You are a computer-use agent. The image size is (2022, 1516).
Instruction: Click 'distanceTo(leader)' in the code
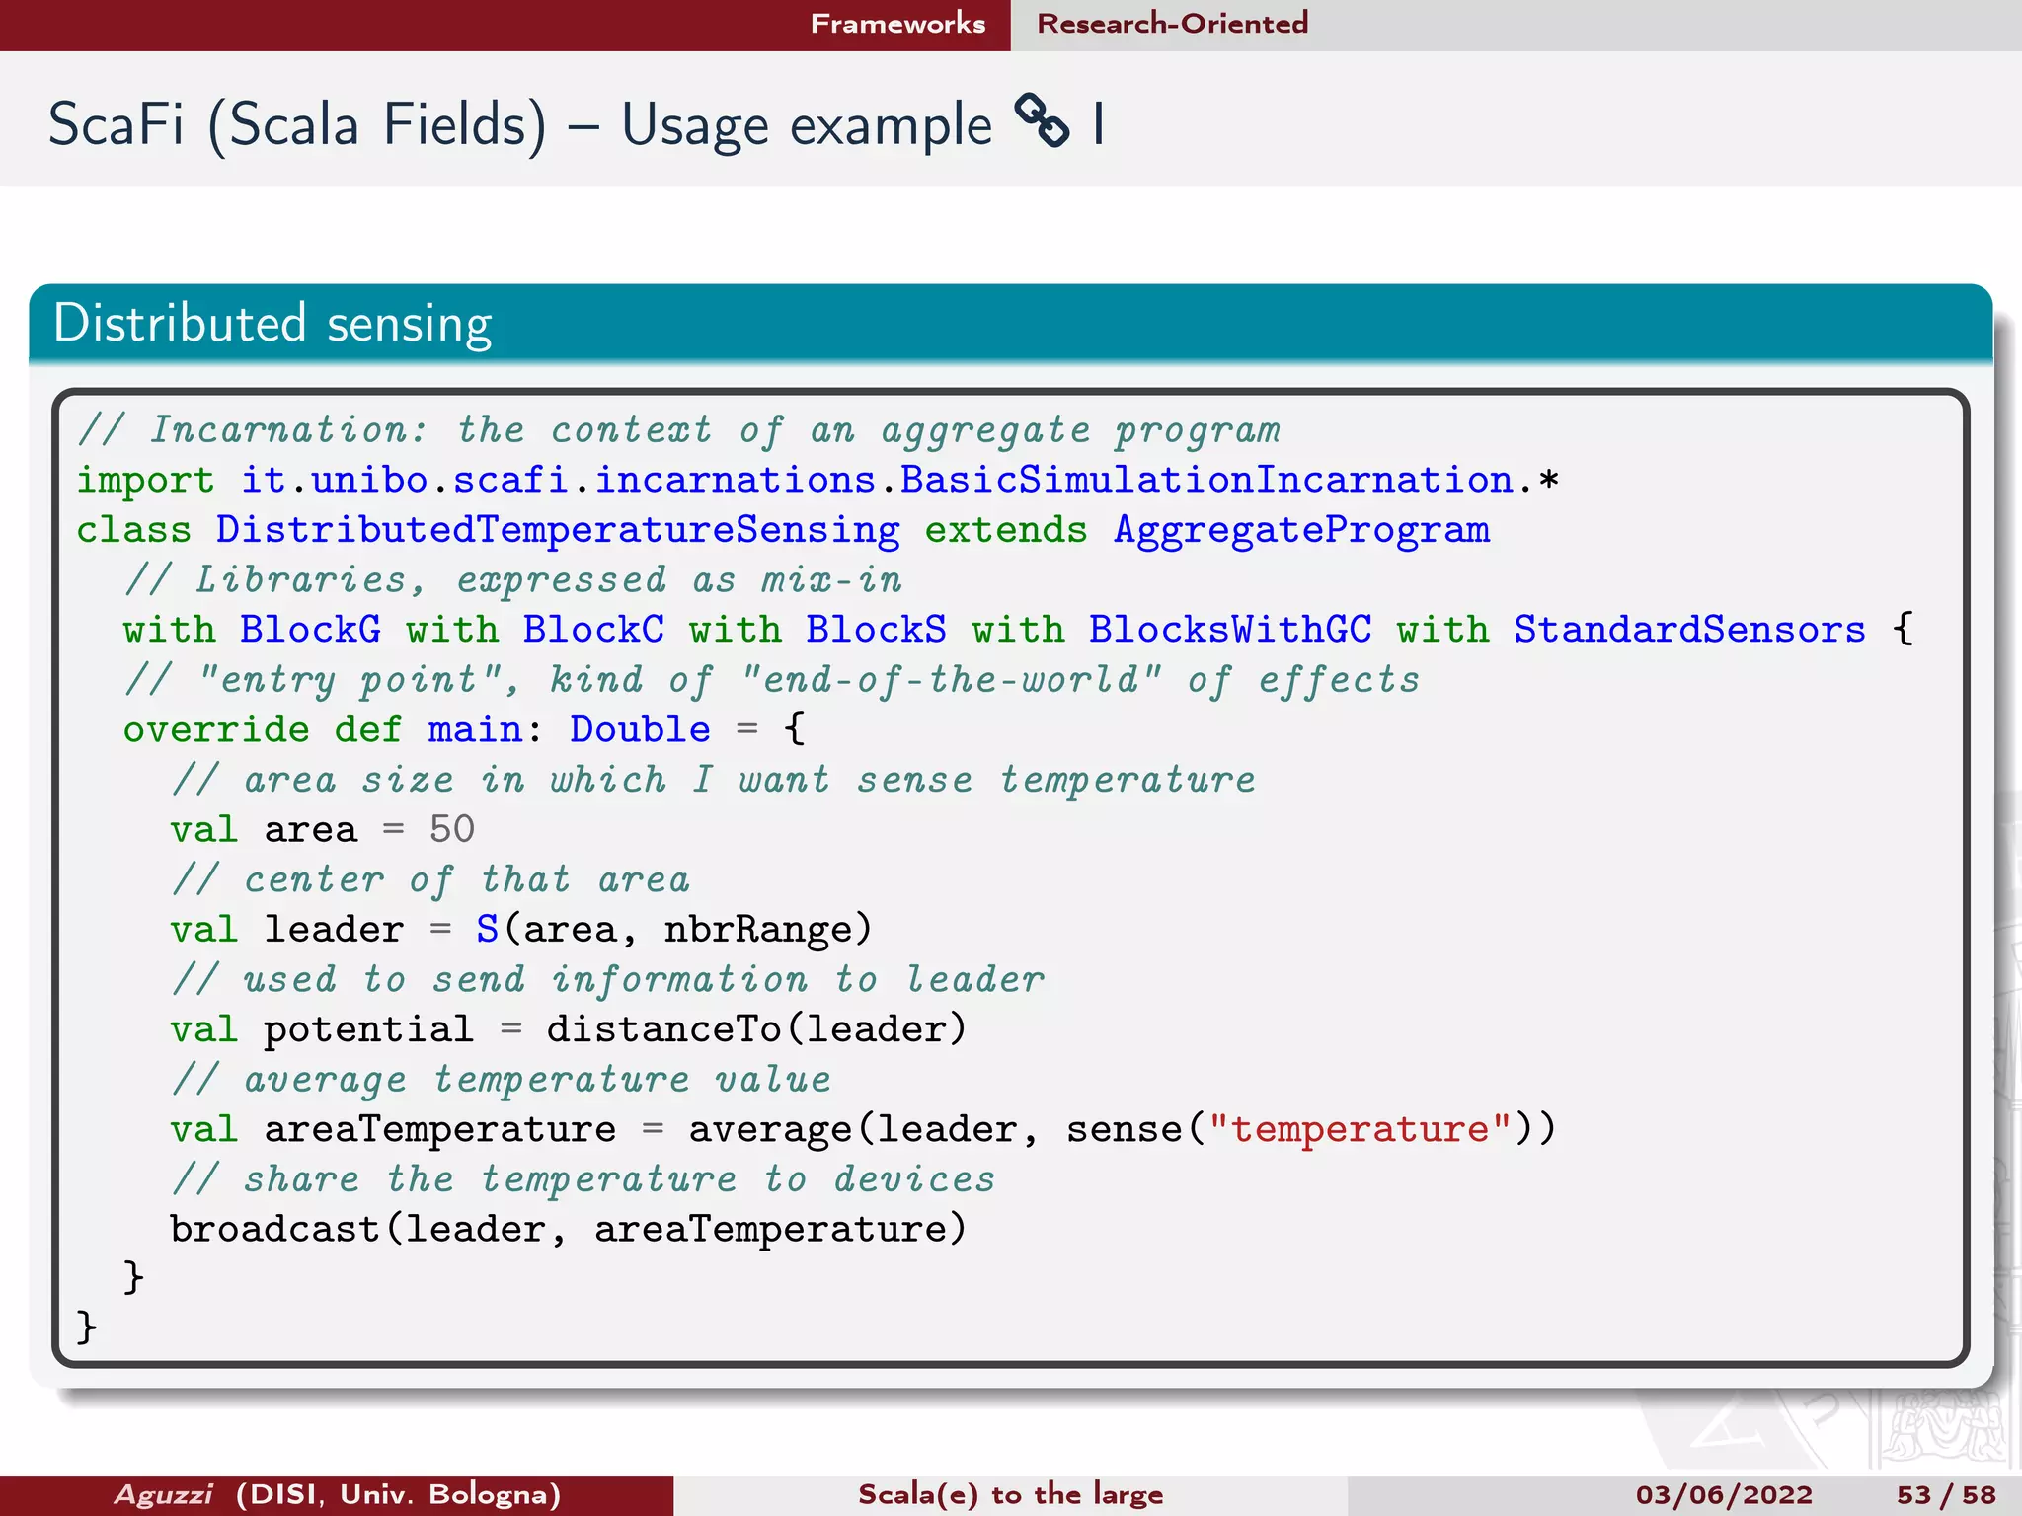tap(756, 1029)
